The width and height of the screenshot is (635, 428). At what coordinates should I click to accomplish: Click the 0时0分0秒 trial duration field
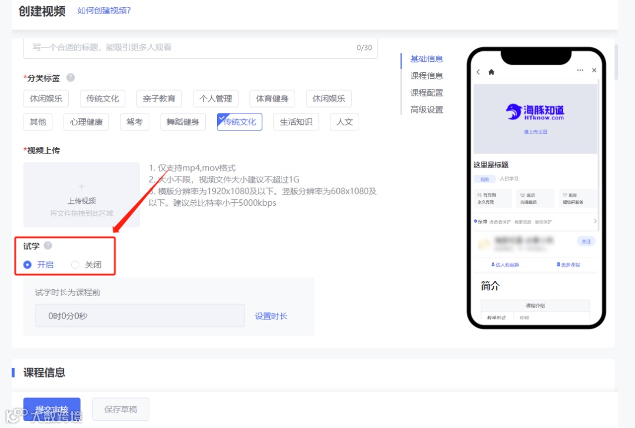coord(140,316)
